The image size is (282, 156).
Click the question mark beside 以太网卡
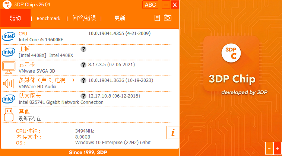coord(83,96)
